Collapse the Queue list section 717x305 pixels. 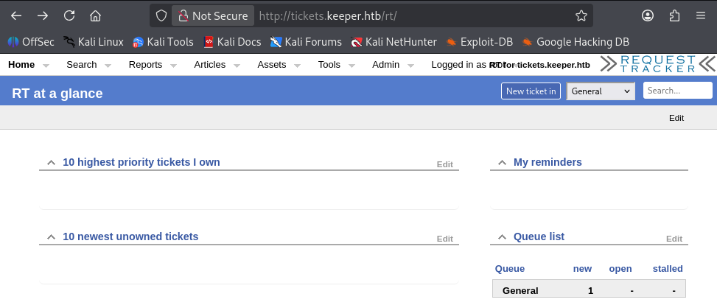tap(502, 237)
